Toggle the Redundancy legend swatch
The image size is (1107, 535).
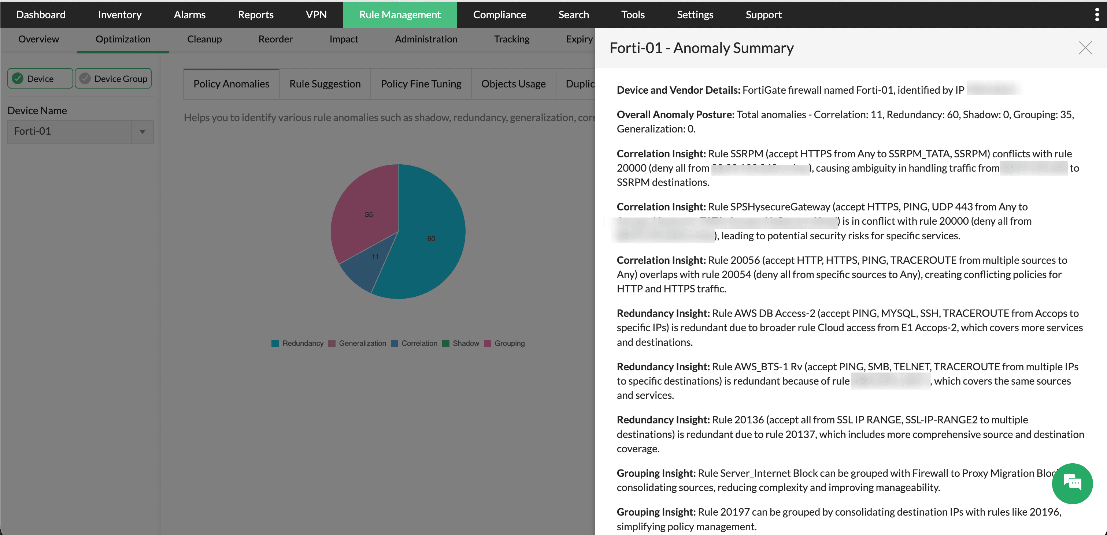(275, 344)
